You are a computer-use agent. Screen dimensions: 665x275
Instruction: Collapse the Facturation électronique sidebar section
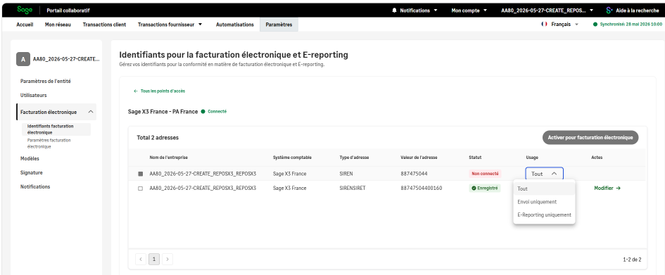(x=90, y=112)
